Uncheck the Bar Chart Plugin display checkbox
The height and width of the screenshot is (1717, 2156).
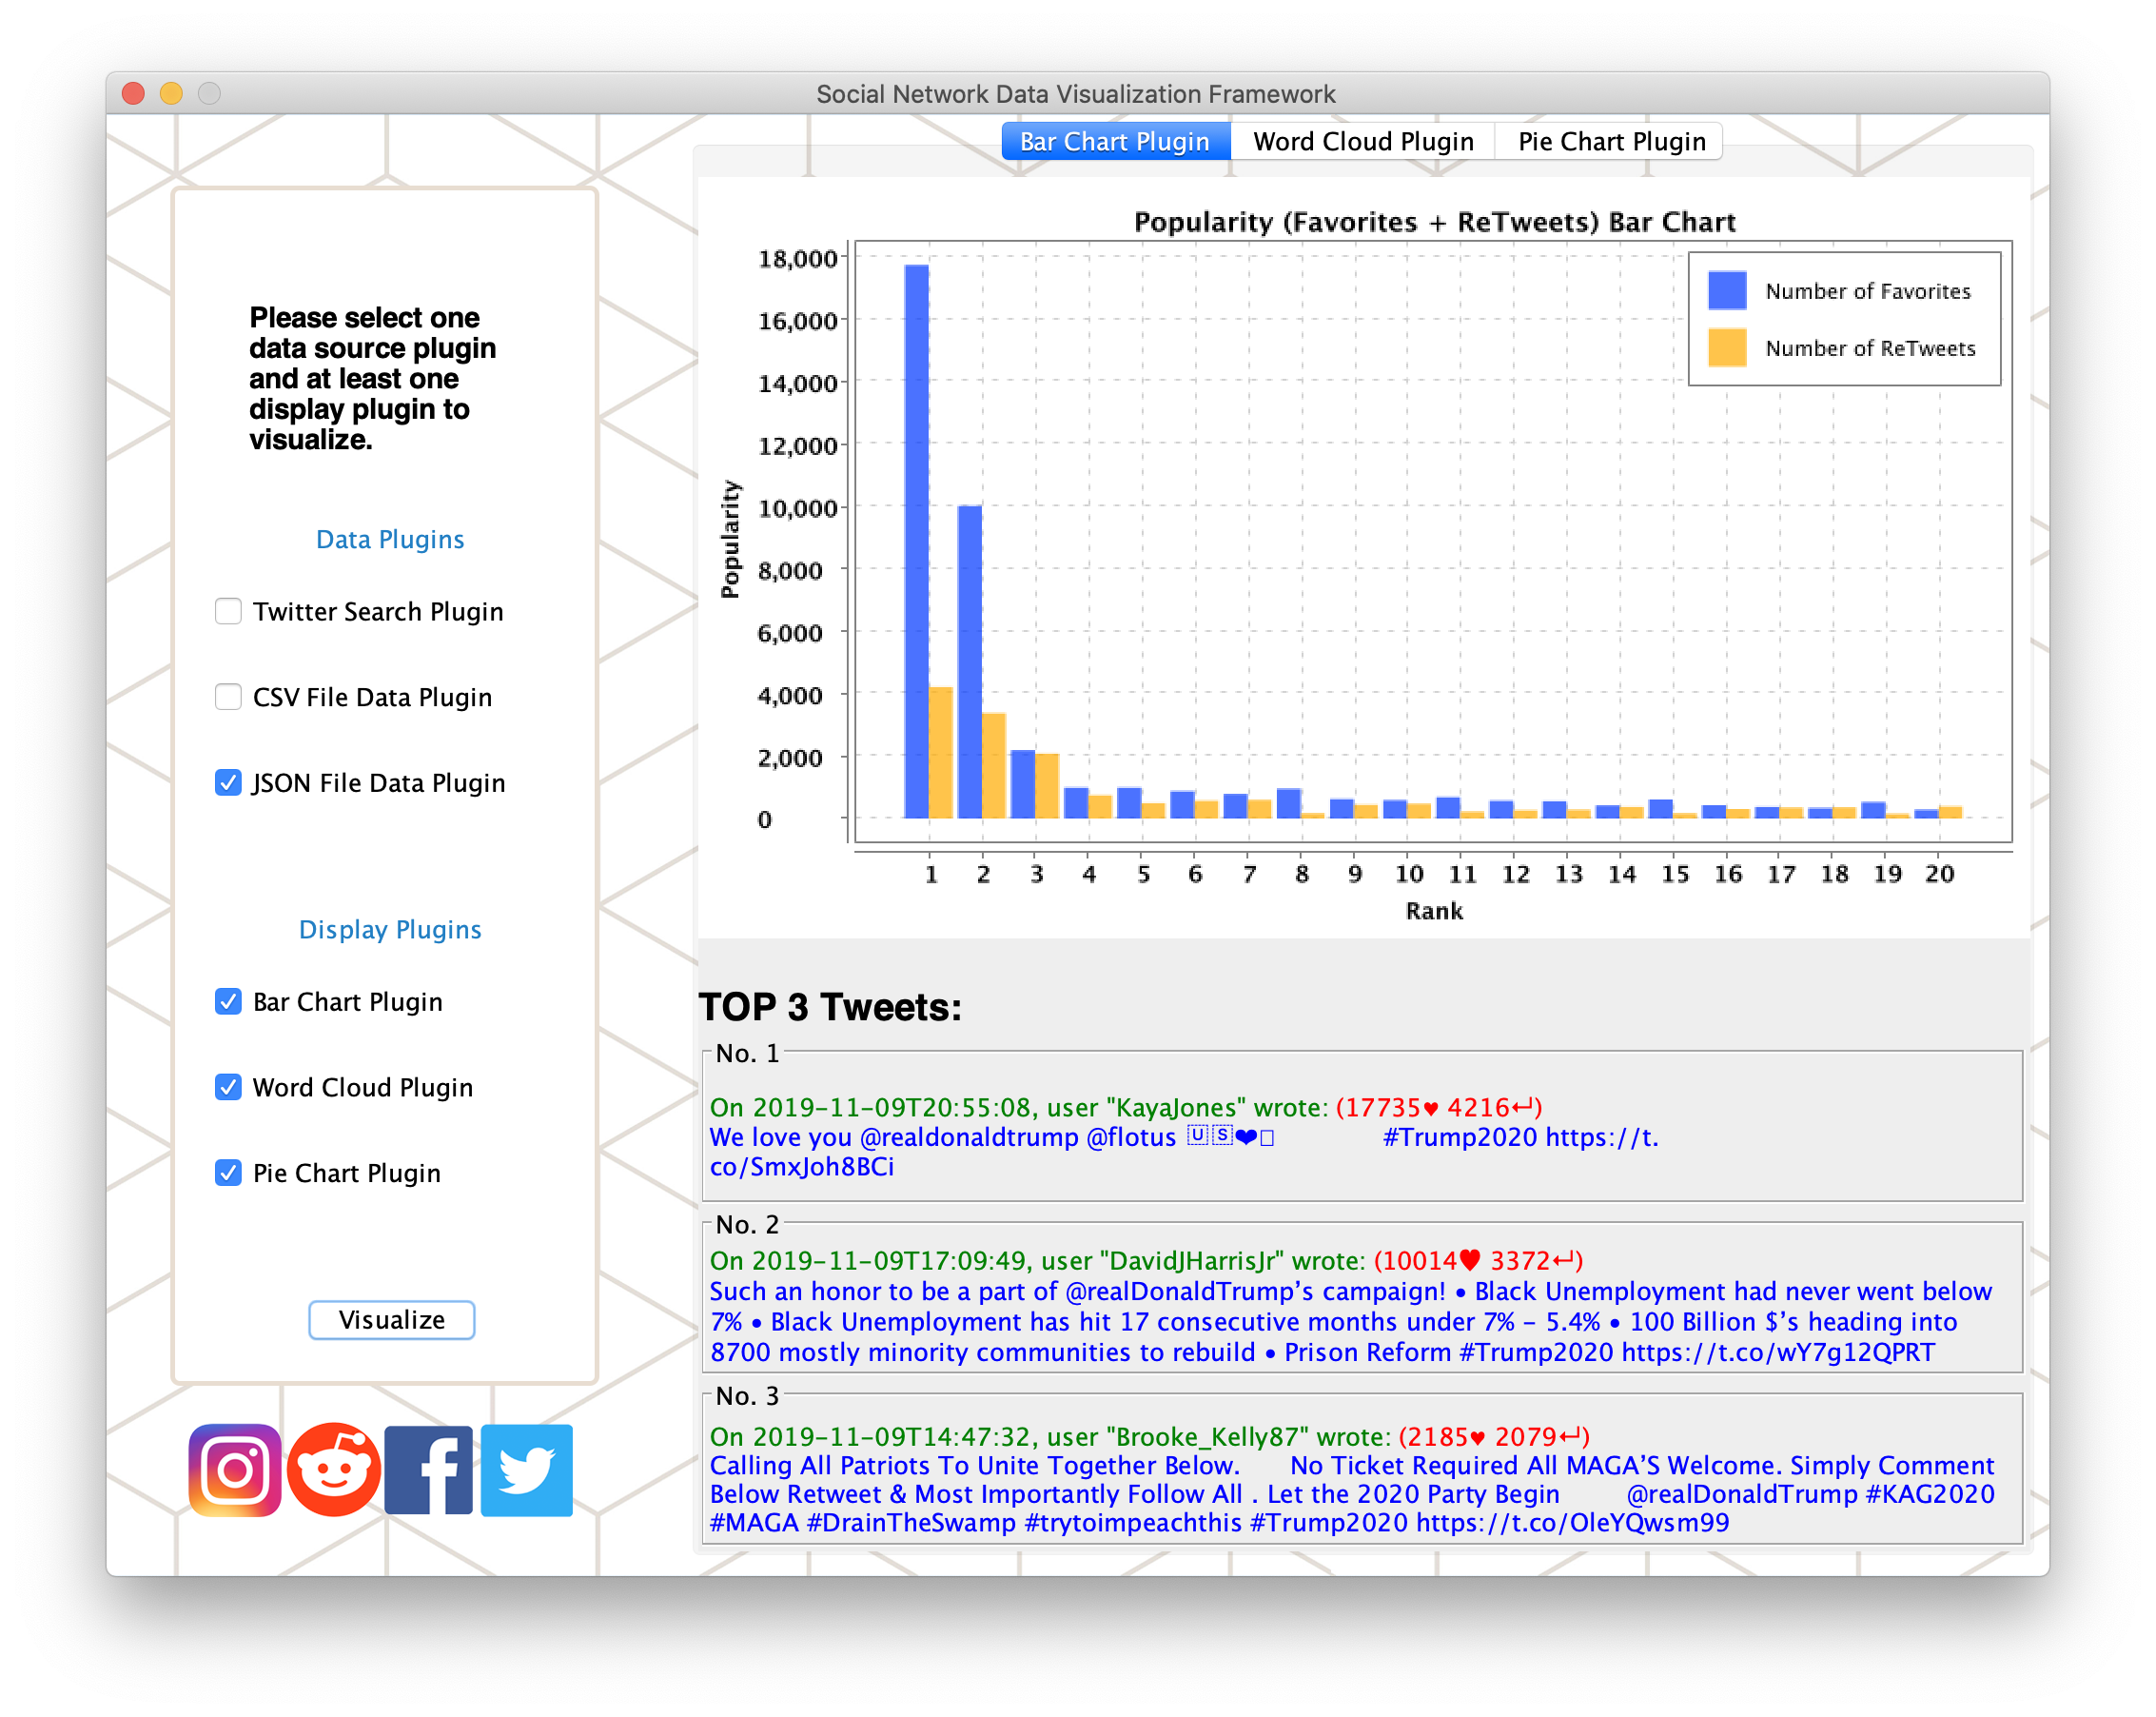228,1001
